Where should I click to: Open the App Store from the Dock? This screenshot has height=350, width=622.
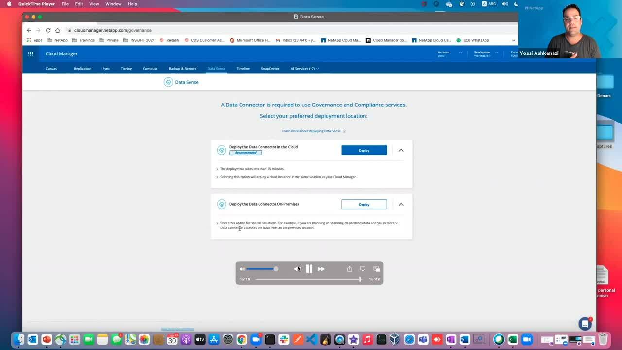tap(214, 339)
